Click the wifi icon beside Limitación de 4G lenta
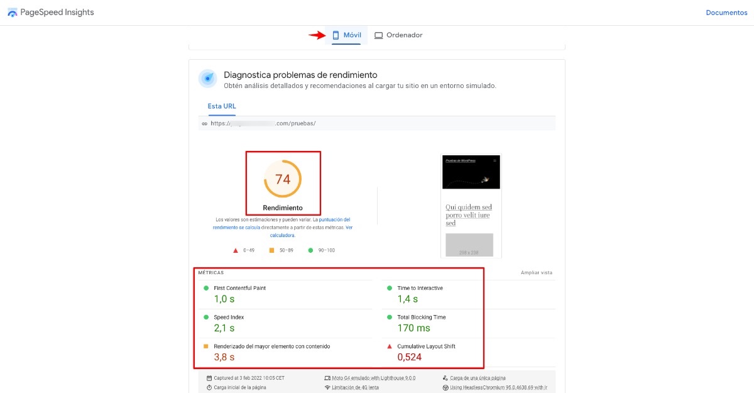754x393 pixels. [327, 387]
